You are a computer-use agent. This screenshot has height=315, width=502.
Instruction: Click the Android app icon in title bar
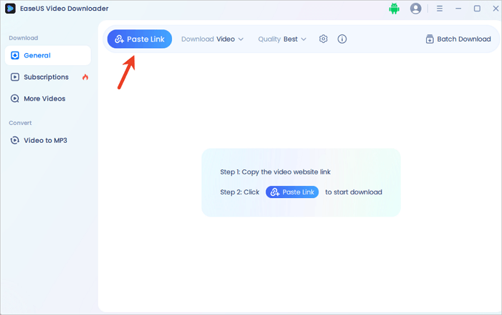click(394, 9)
